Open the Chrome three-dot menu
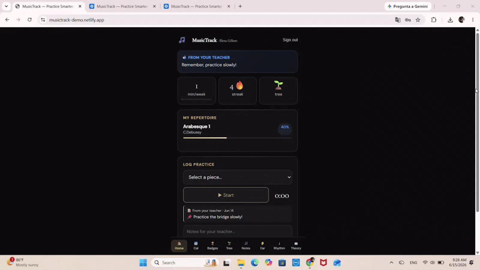The image size is (480, 270). click(473, 20)
